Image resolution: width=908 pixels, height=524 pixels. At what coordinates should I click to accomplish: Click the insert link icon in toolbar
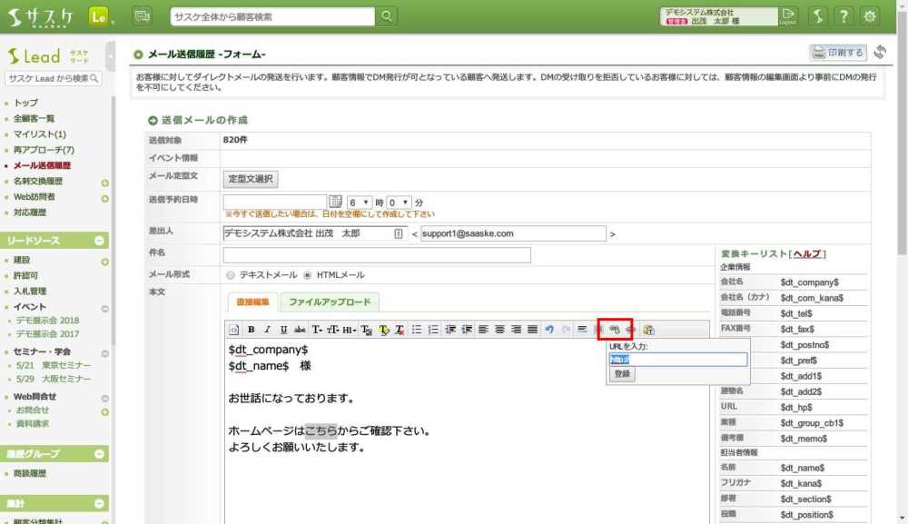(x=615, y=330)
